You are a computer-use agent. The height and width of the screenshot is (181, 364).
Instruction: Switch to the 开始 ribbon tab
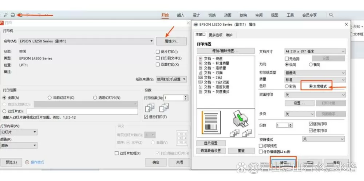click(165, 15)
